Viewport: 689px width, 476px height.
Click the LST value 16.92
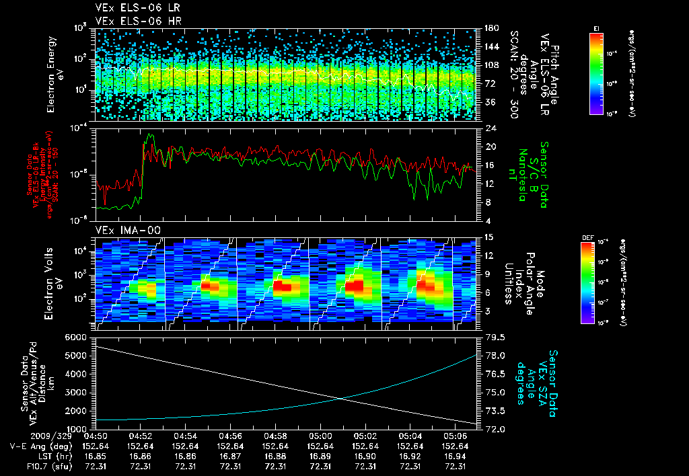[410, 457]
